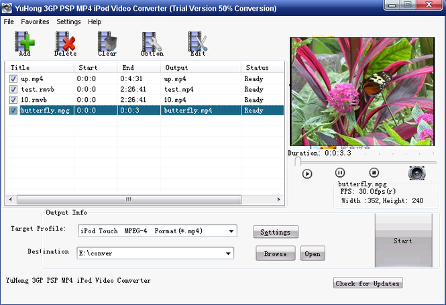Viewport: 446px width, 305px height.
Task: Play the preview video
Action: click(x=307, y=174)
